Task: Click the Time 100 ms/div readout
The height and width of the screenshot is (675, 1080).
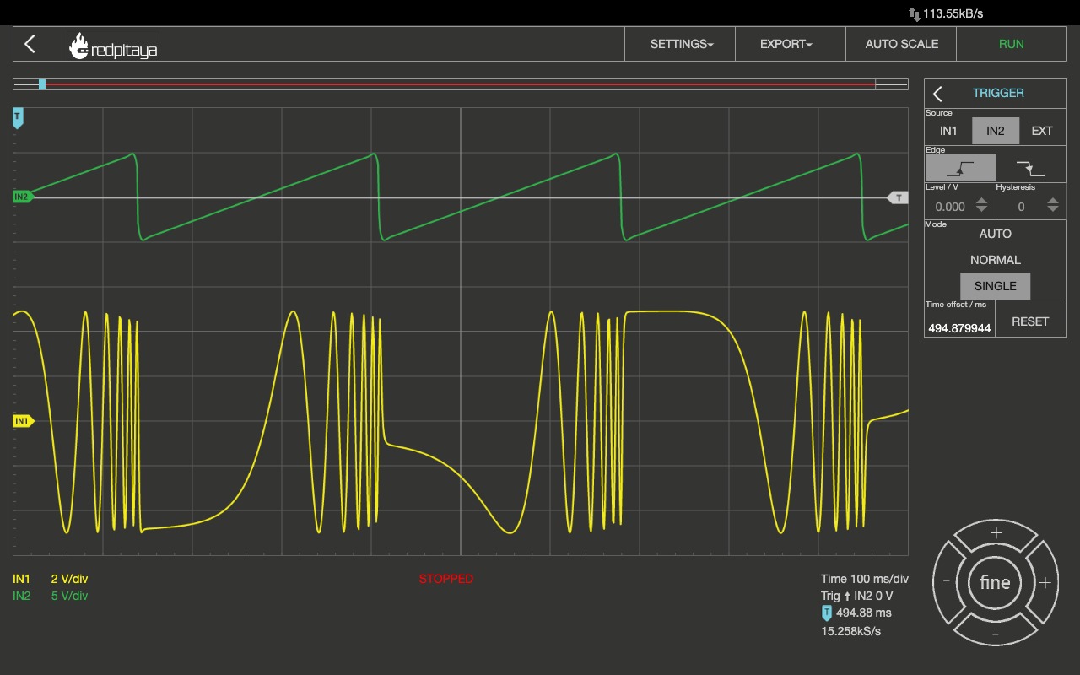Action: (x=865, y=579)
